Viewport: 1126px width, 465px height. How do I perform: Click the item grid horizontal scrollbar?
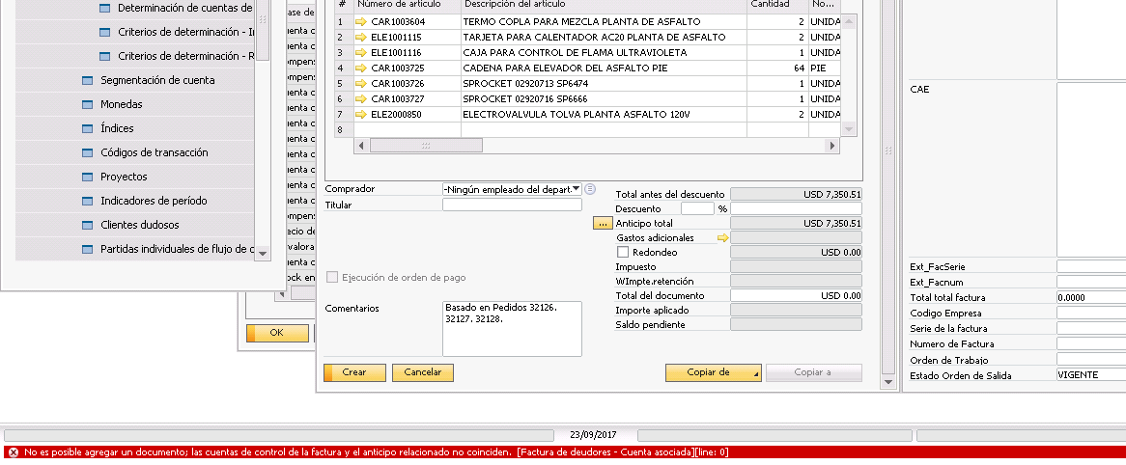[x=426, y=146]
